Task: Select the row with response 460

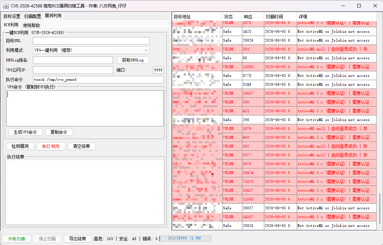Action: (x=274, y=137)
